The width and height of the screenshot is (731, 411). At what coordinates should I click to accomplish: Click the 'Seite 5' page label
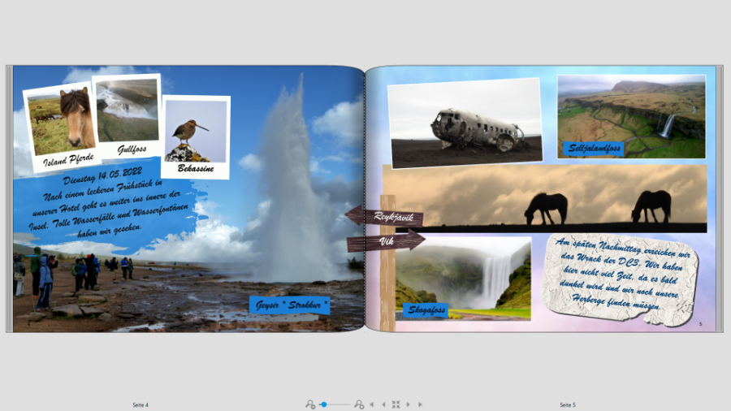click(x=568, y=405)
